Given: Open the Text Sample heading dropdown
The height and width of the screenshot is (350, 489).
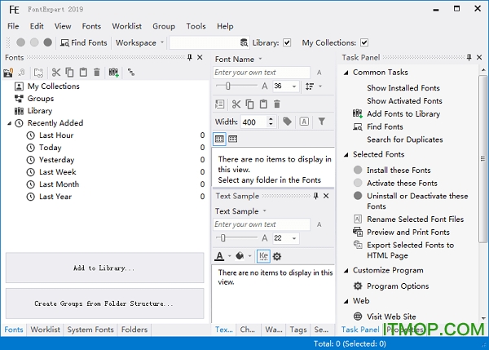Looking at the screenshot, I should coord(240,211).
